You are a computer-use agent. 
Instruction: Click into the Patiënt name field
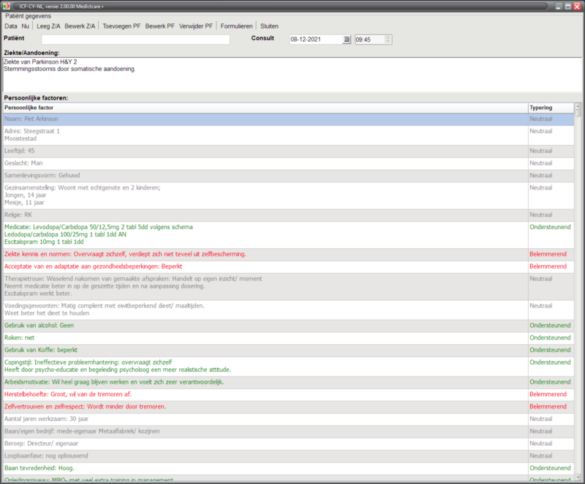click(x=135, y=40)
